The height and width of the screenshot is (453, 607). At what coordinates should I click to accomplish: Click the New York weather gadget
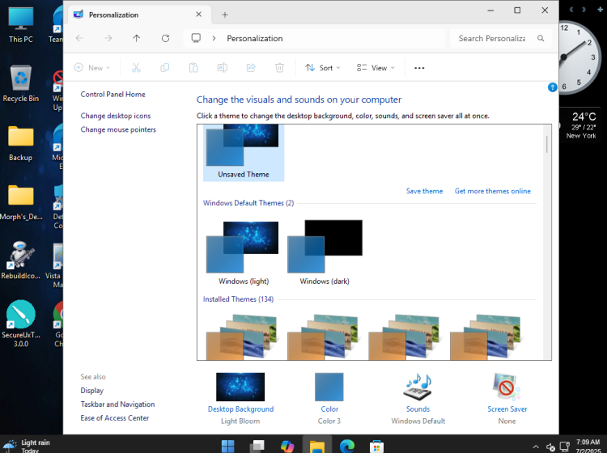pyautogui.click(x=580, y=125)
